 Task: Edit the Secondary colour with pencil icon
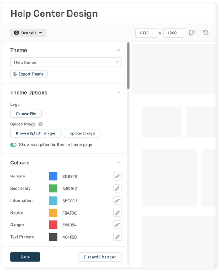click(x=117, y=188)
